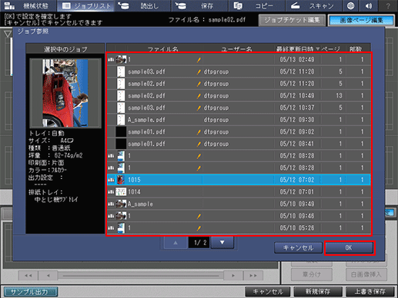The image size is (398, 298).
Task: Jump to first page with rewind button
Action: pyautogui.click(x=28, y=276)
